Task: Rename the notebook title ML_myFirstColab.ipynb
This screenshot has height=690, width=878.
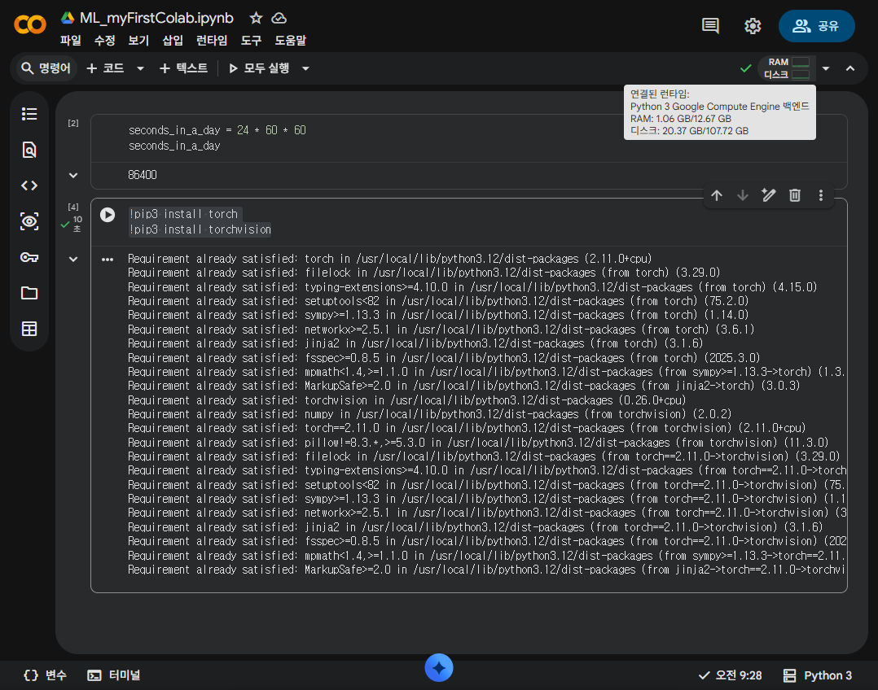Action: coord(156,18)
